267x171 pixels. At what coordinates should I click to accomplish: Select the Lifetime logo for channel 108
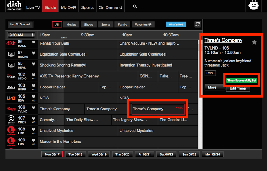click(x=11, y=131)
